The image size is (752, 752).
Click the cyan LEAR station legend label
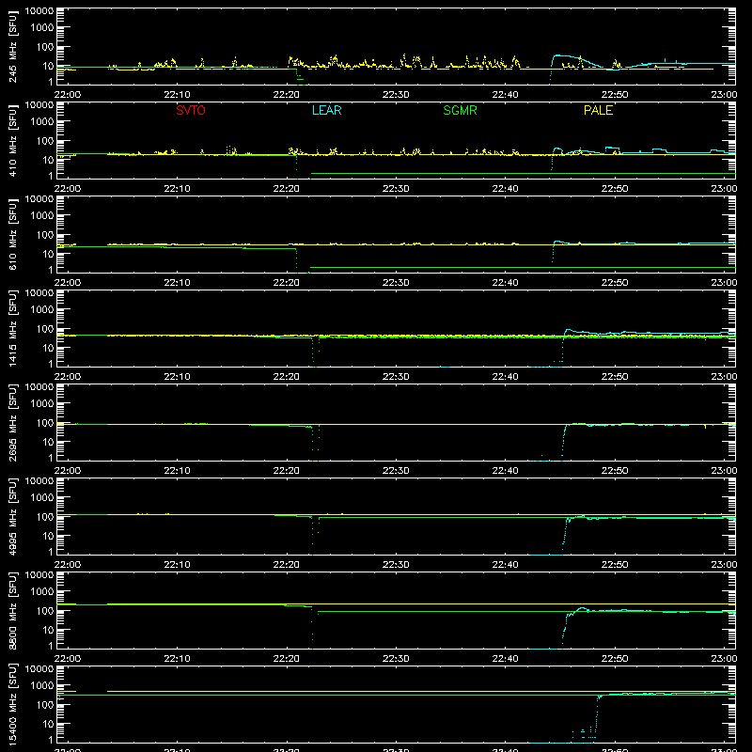coord(326,110)
